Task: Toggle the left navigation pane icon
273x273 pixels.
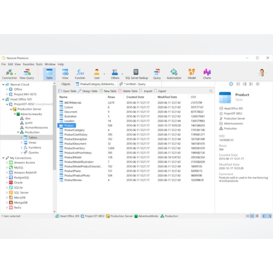Action: pos(264,216)
